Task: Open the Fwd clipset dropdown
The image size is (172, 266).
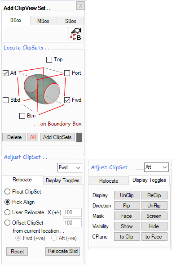Action: coord(70,167)
